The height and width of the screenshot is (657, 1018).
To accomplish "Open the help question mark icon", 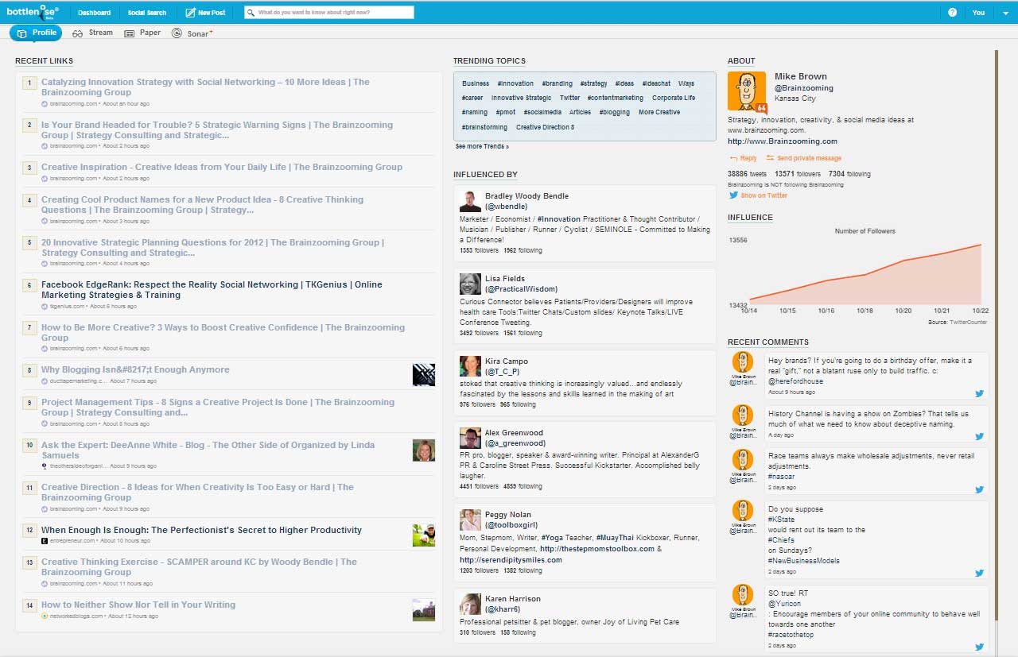I will [x=952, y=13].
